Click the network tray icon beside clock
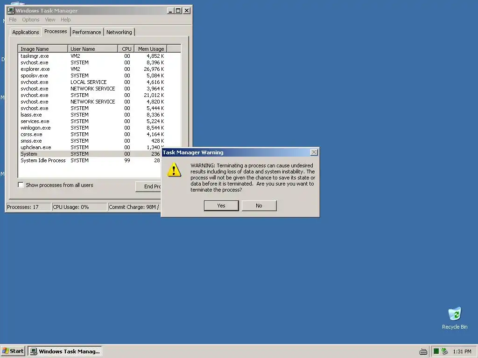Image resolution: width=478 pixels, height=358 pixels. tap(445, 351)
